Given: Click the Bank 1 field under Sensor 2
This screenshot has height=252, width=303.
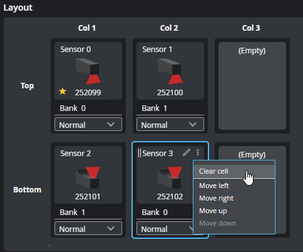Looking at the screenshot, I should (x=88, y=213).
